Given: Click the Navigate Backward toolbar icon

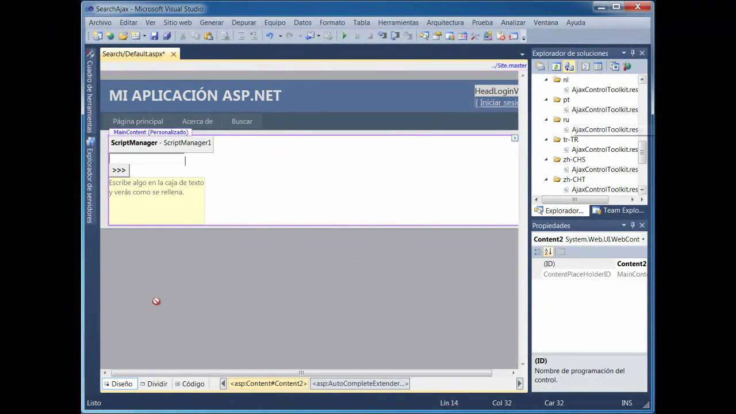Looking at the screenshot, I should point(310,36).
